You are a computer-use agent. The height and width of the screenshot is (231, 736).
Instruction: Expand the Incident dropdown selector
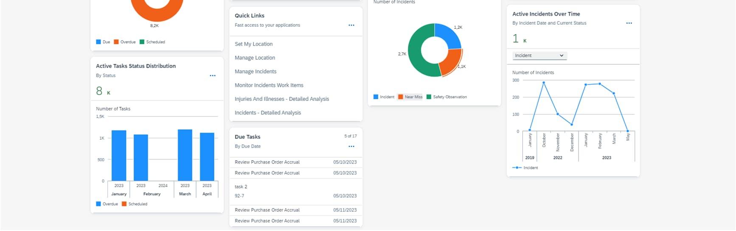(x=539, y=56)
